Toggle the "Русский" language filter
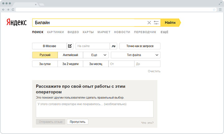 45,55
